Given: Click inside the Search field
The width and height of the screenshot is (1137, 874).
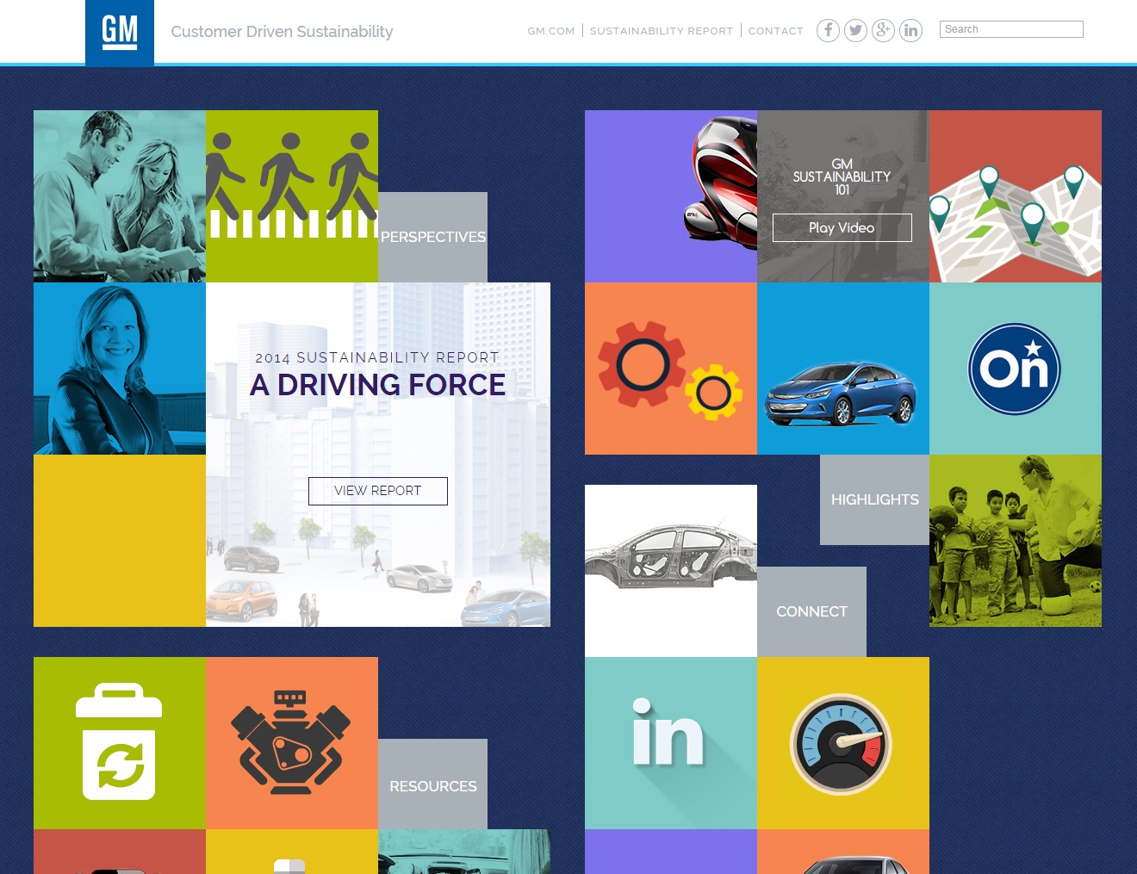Looking at the screenshot, I should pyautogui.click(x=1011, y=29).
